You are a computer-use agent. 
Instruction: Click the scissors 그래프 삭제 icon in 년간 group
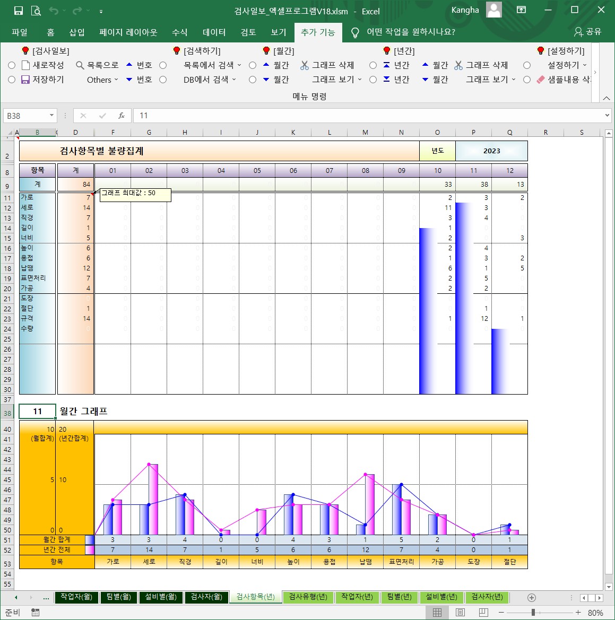458,65
